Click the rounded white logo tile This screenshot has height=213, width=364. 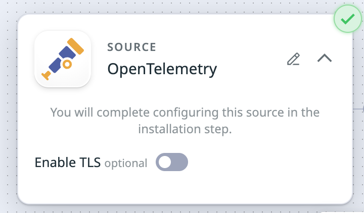(x=63, y=59)
